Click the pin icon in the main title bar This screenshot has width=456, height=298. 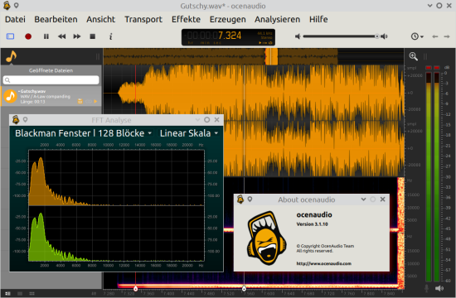[x=17, y=6]
